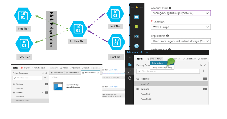This screenshot has width=227, height=119.
Task: Close the AzureBlob2 tab with its X
Action: point(63,73)
